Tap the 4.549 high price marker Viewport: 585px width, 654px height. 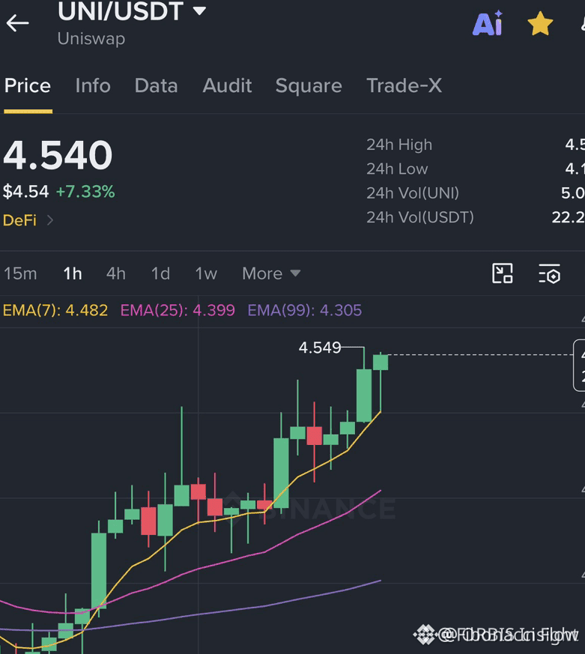pyautogui.click(x=320, y=348)
